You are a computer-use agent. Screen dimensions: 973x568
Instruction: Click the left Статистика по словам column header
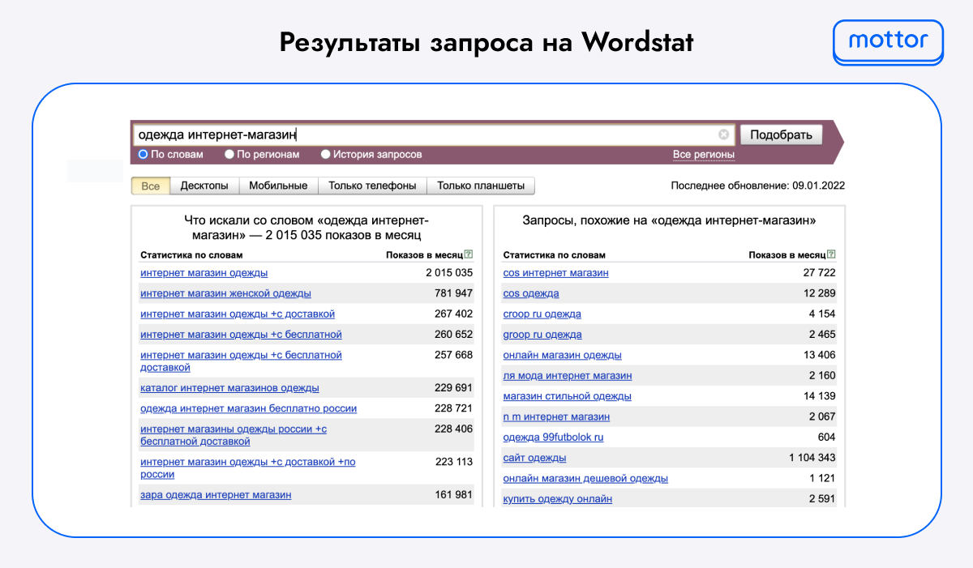click(191, 254)
